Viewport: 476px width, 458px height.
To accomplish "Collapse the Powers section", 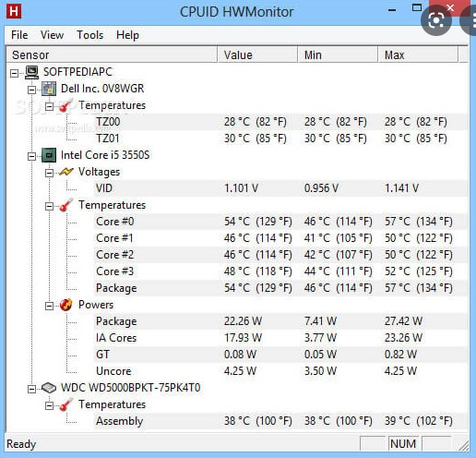I will [x=49, y=306].
